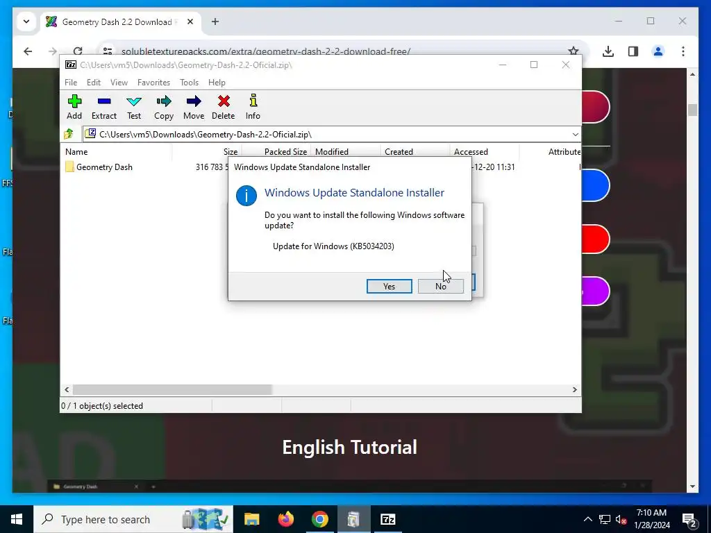Open the File menu in 7-Zip
The image size is (711, 533).
click(71, 83)
